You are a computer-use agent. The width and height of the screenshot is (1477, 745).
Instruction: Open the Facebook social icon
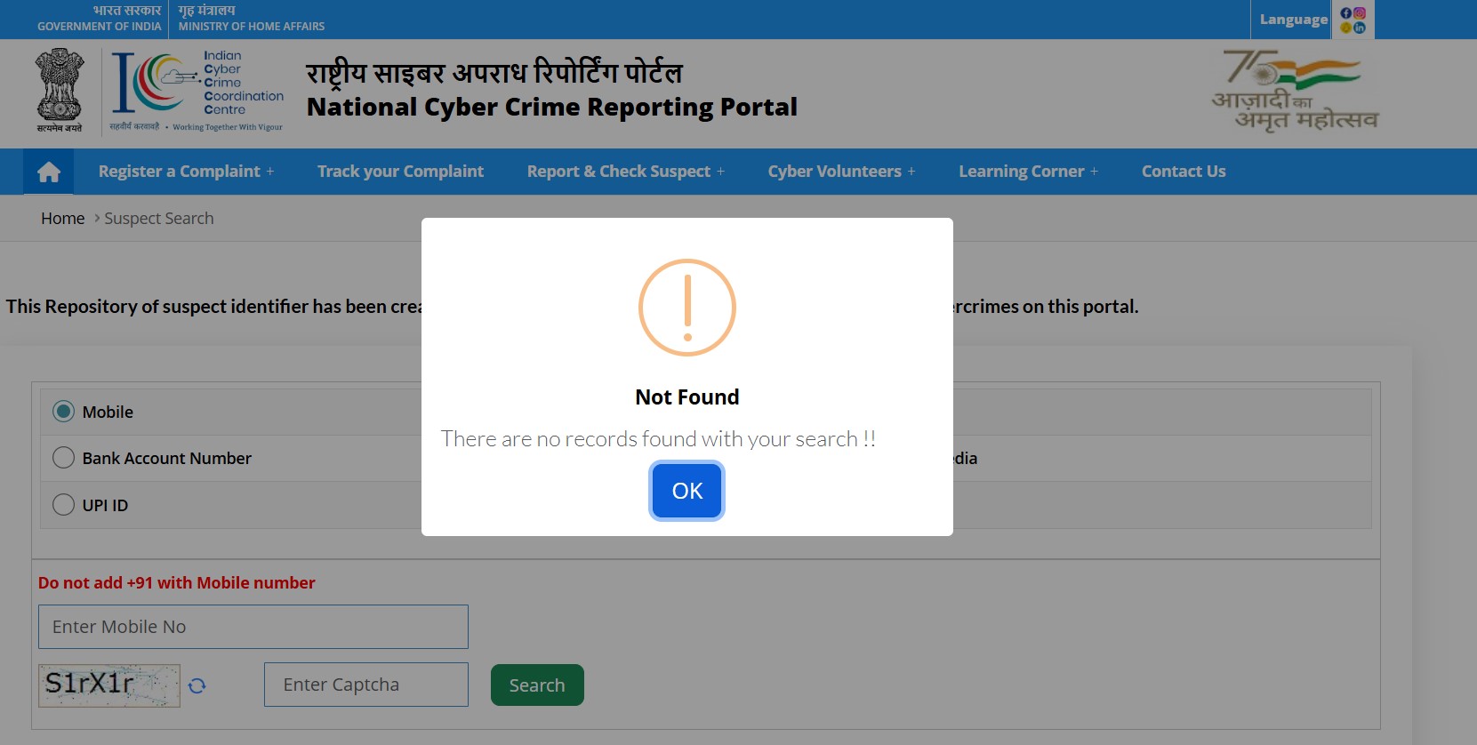(1346, 13)
